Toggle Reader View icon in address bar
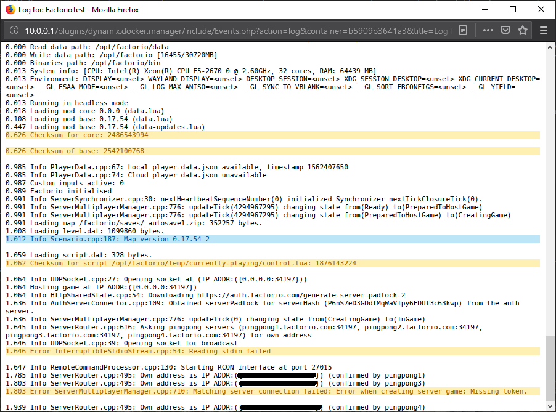Viewport: 556px width, 412px height. pos(463,30)
